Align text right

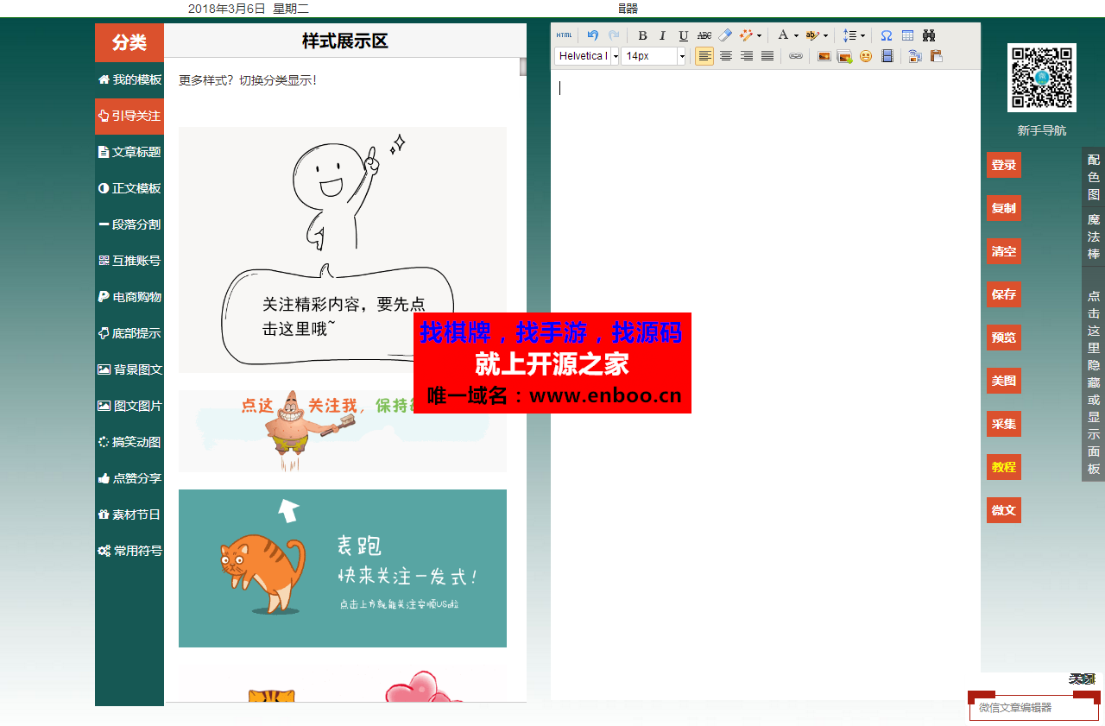point(747,56)
